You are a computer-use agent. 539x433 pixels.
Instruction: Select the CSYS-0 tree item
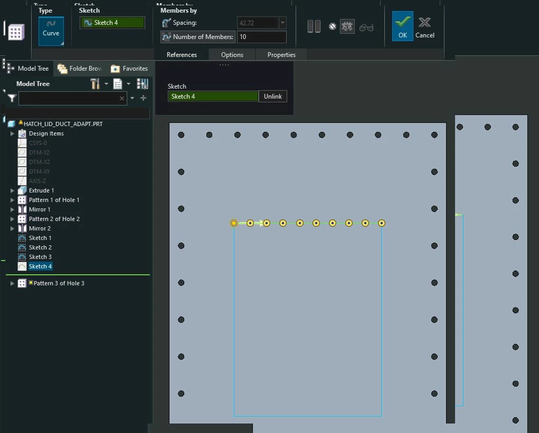point(38,143)
